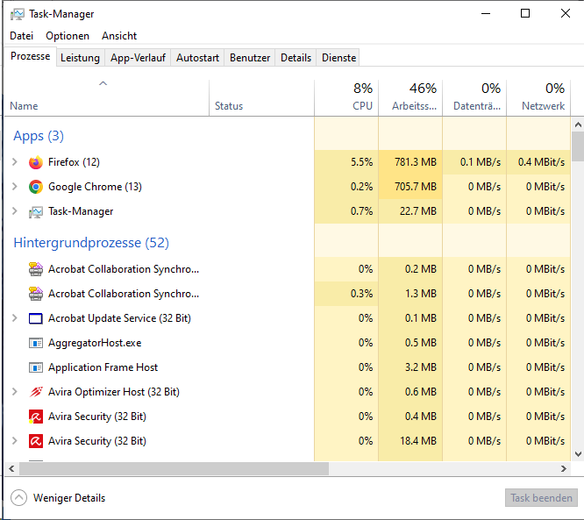
Task: Click the Avira Optimizer Host icon
Action: pyautogui.click(x=36, y=392)
